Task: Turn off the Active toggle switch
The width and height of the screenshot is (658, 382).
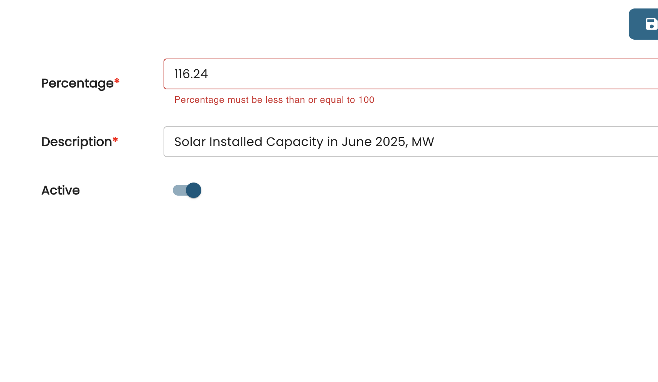Action: (x=187, y=190)
